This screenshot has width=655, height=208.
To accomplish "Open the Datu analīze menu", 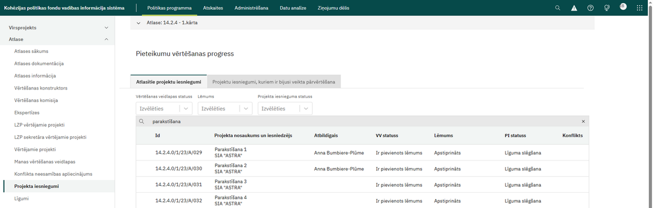I will pyautogui.click(x=293, y=8).
